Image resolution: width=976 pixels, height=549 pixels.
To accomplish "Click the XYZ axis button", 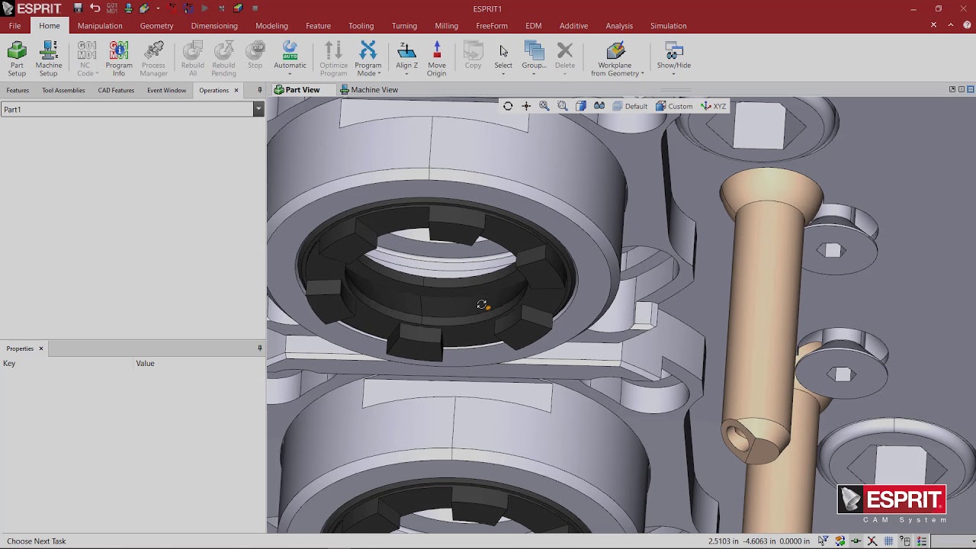I will pos(714,106).
